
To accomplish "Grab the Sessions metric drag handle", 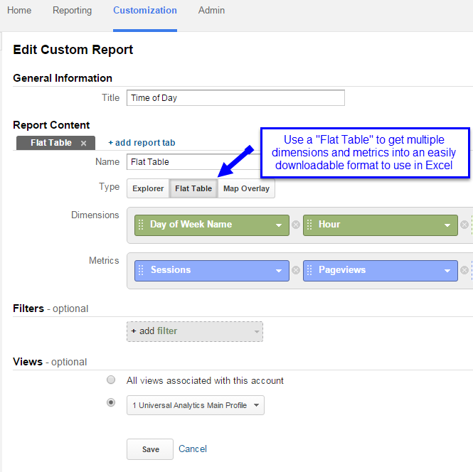I will tap(141, 270).
